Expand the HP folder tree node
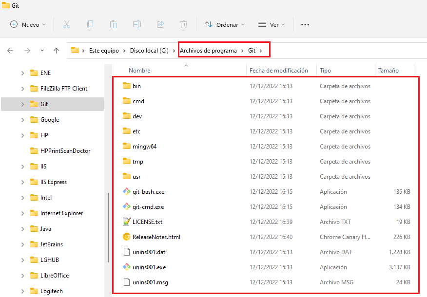The width and height of the screenshot is (427, 297). click(x=22, y=135)
